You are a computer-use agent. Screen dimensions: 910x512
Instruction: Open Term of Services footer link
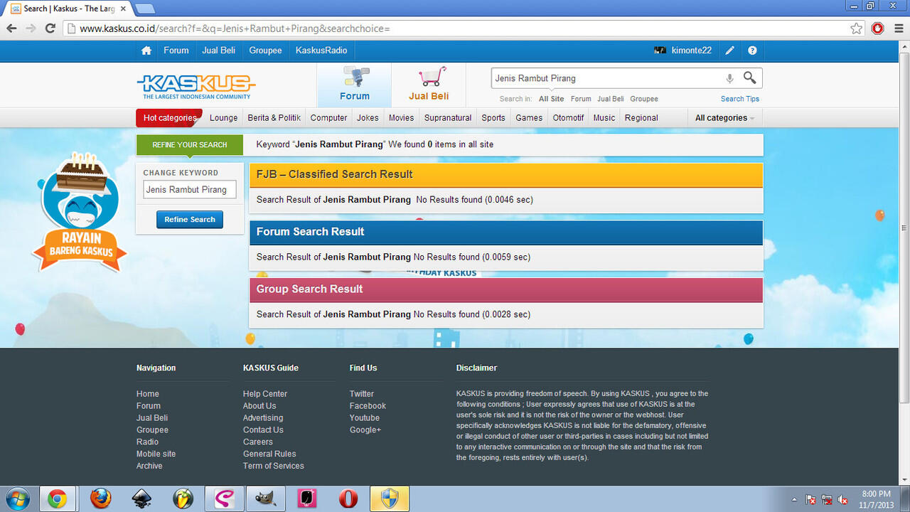274,466
